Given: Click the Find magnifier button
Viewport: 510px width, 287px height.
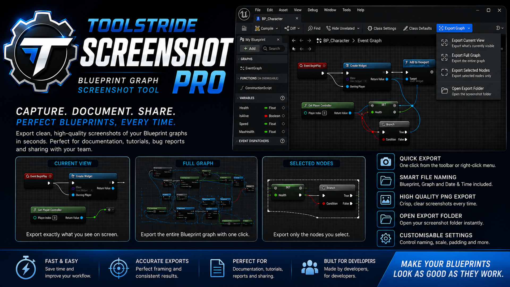Looking at the screenshot, I should 314,28.
